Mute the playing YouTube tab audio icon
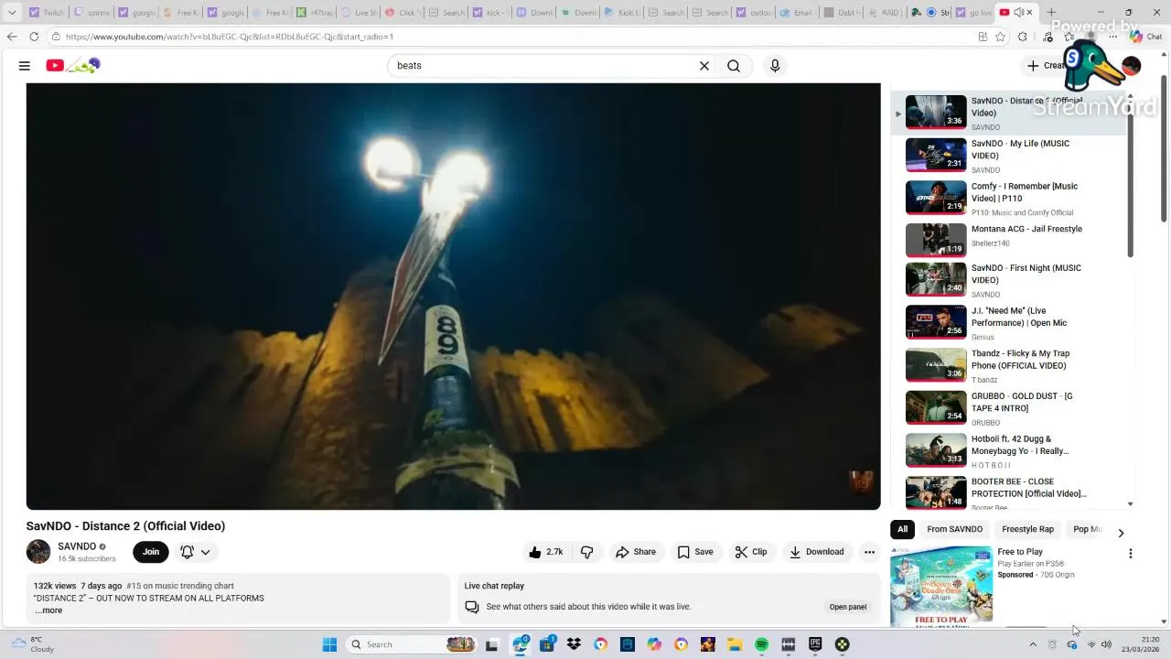The image size is (1171, 659). click(1018, 12)
